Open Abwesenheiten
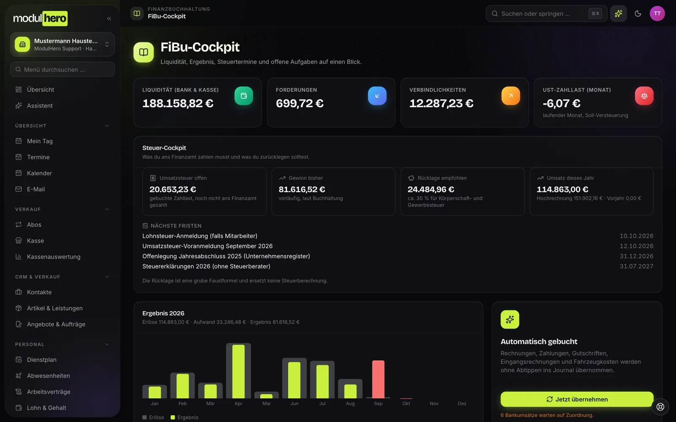Viewport: 676px width, 422px height. pos(63,376)
